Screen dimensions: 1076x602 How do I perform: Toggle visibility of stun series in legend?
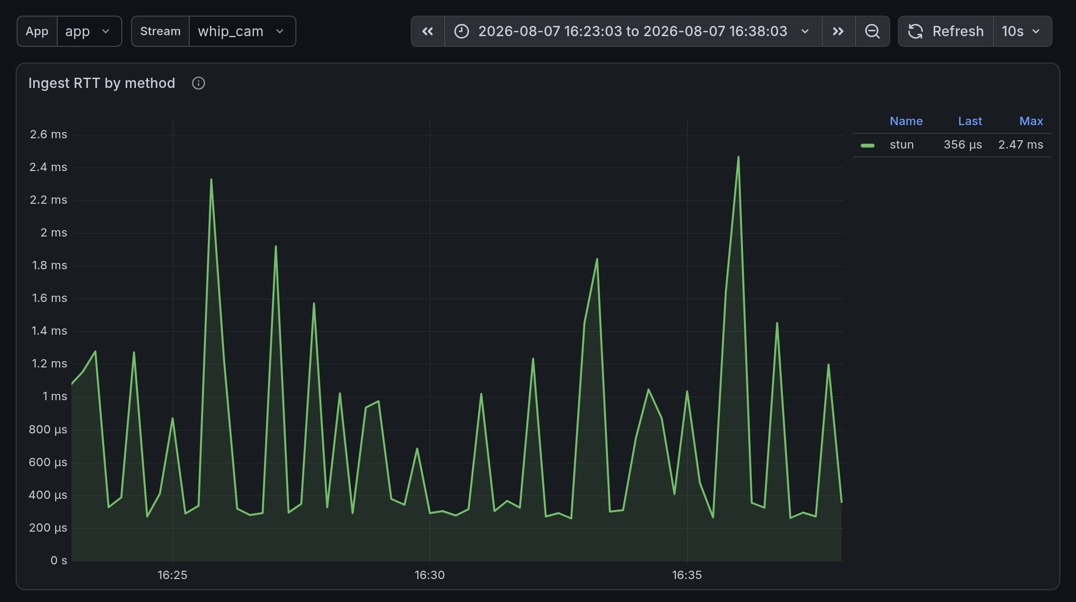tap(902, 145)
